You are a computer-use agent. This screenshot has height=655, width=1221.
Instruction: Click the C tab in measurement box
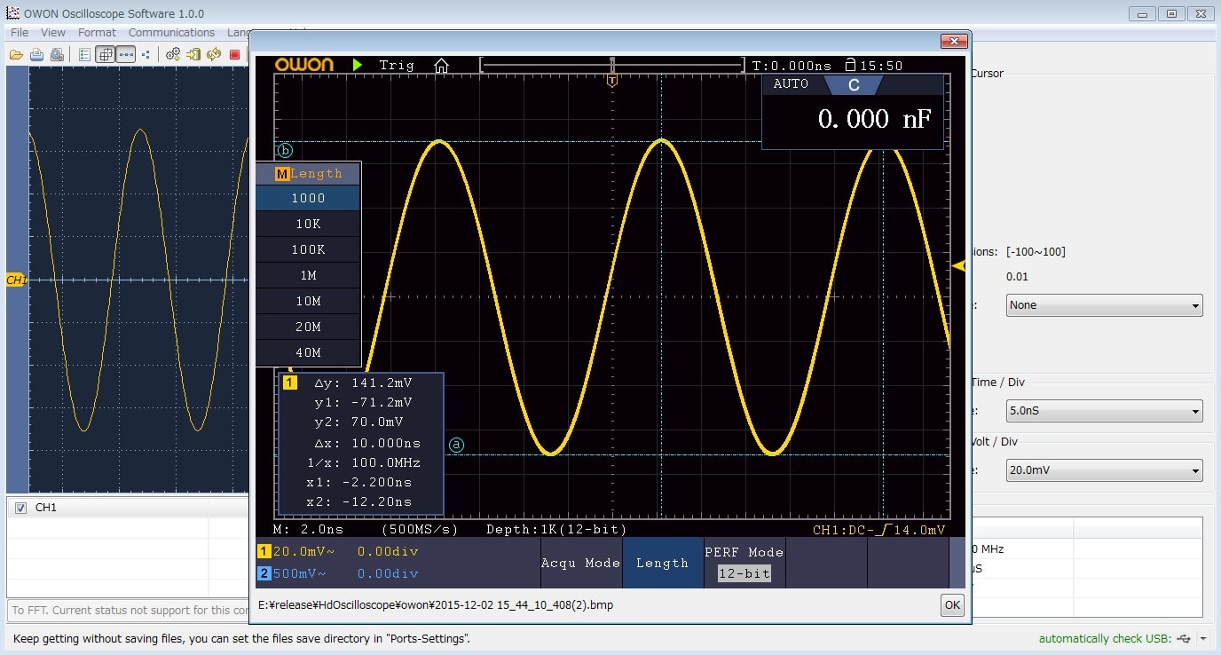[x=854, y=85]
